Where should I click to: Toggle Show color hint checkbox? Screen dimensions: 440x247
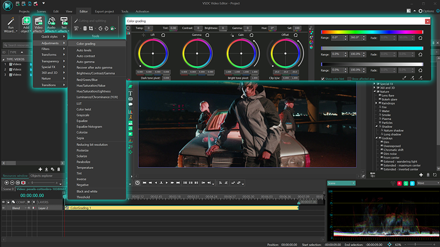[323, 79]
